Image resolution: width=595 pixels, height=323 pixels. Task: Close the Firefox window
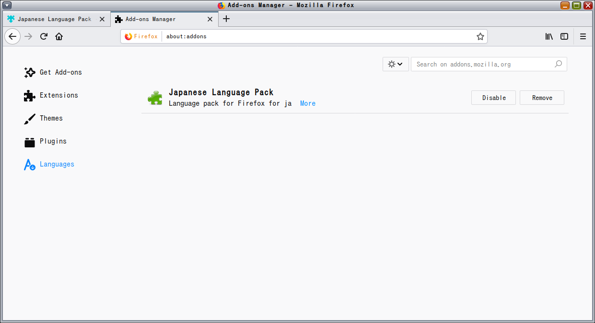click(587, 5)
